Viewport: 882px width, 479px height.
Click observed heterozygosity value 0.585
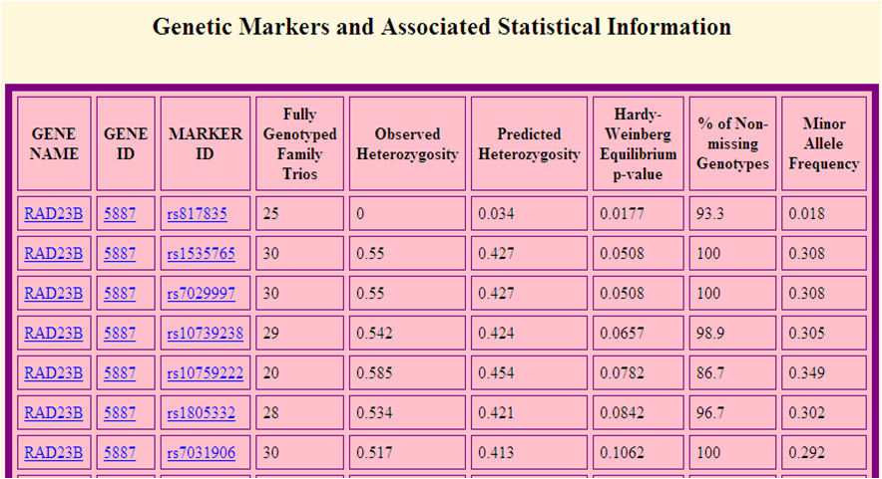click(374, 372)
